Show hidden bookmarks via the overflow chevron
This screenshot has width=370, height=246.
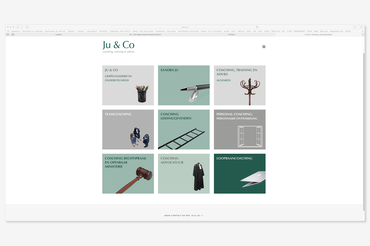point(363,31)
